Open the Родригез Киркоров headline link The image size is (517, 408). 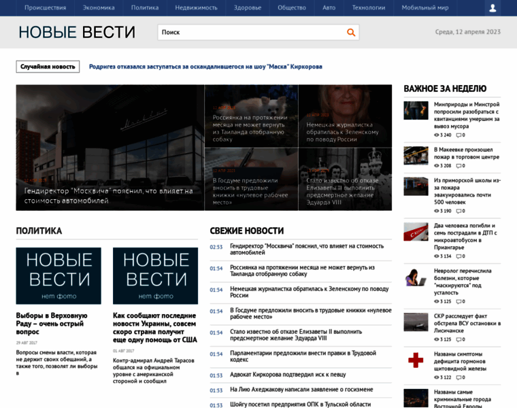pos(205,67)
